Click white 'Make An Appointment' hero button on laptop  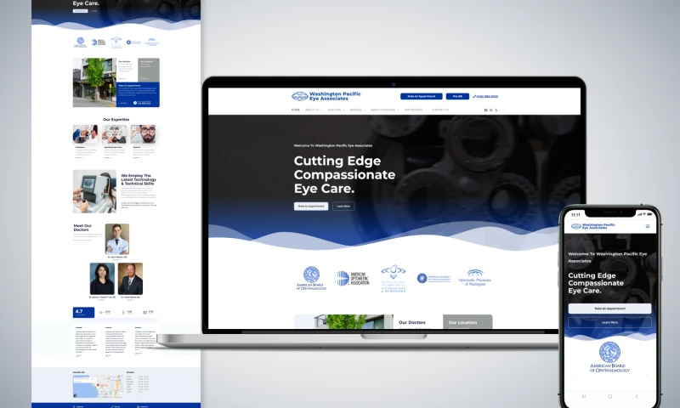(x=311, y=207)
